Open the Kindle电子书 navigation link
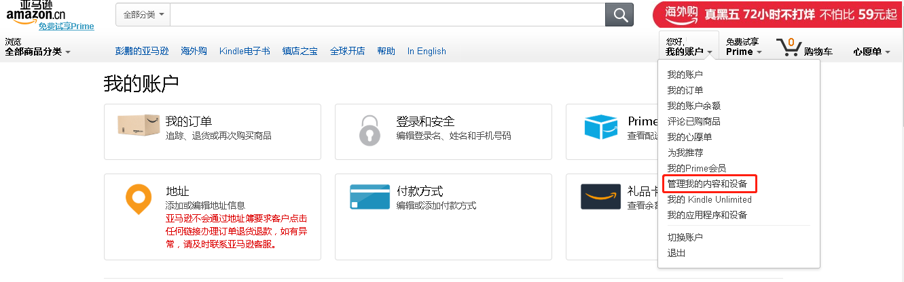904x282 pixels. point(245,51)
